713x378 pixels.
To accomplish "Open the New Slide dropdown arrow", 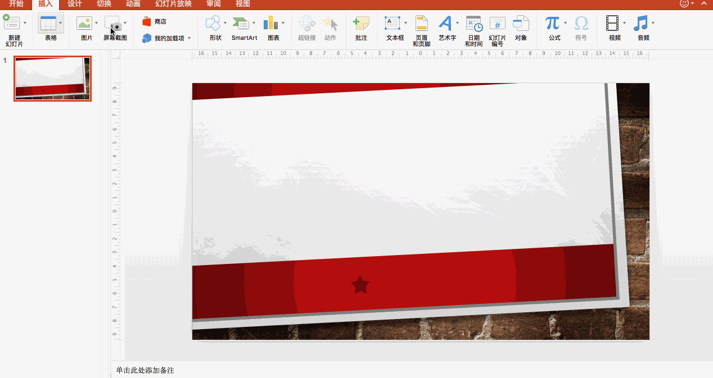I will pos(25,23).
